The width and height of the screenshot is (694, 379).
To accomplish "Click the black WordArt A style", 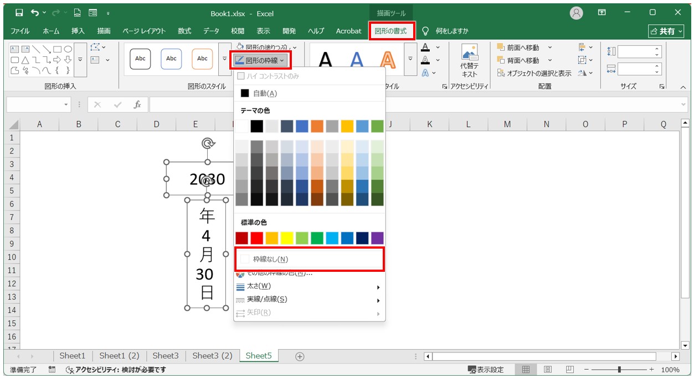I will 326,60.
